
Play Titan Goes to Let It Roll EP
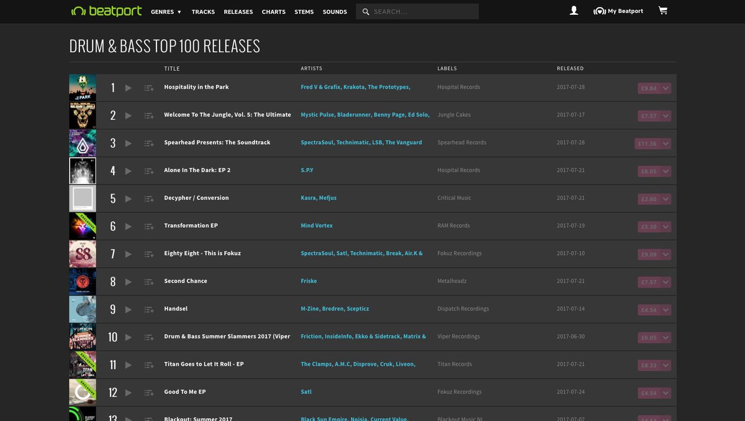(129, 364)
